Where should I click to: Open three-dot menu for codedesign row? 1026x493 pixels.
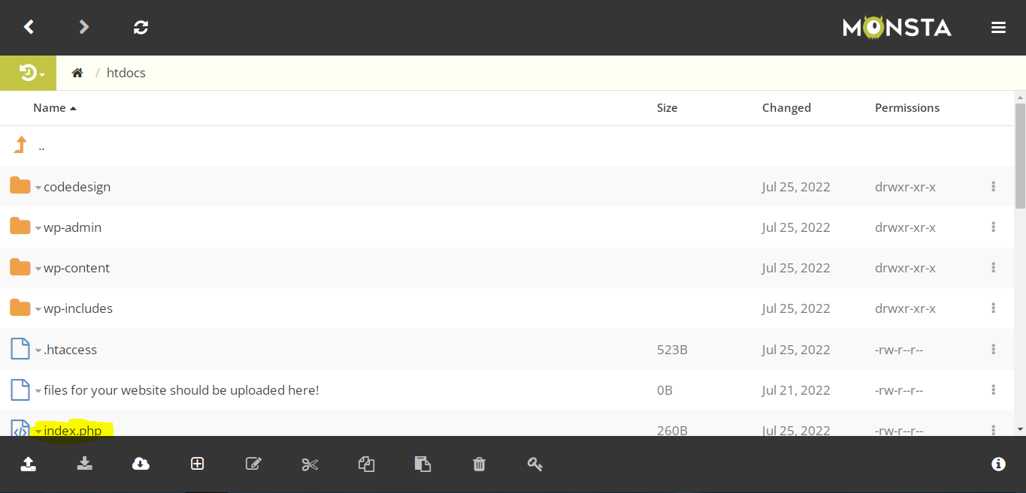(993, 187)
